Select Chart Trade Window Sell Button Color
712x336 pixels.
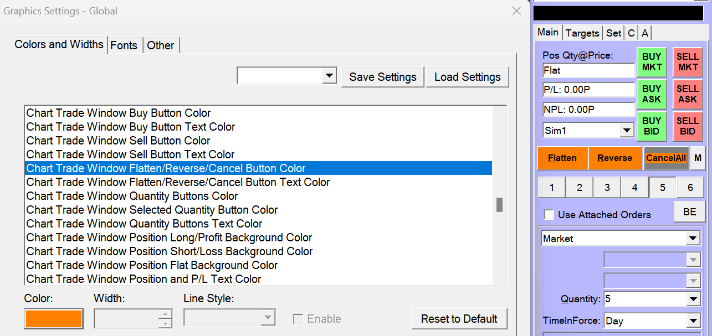pyautogui.click(x=118, y=141)
